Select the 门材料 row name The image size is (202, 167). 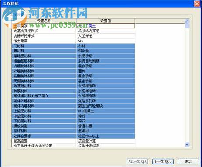click(44, 46)
